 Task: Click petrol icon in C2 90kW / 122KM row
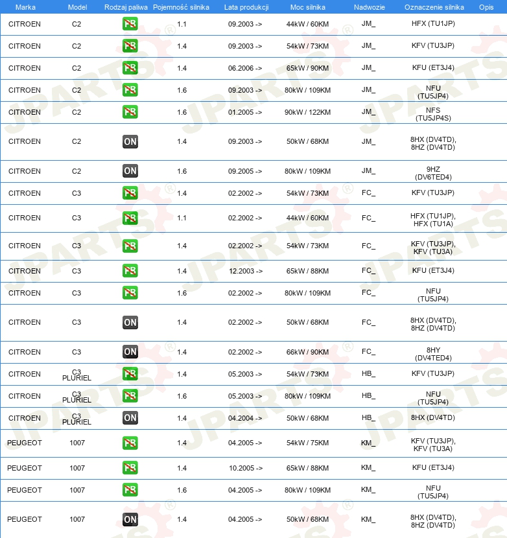[x=130, y=112]
